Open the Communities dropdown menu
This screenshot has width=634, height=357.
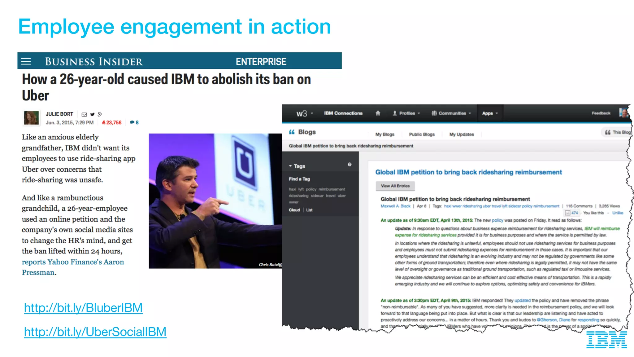pos(451,113)
